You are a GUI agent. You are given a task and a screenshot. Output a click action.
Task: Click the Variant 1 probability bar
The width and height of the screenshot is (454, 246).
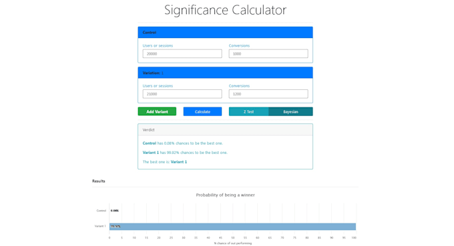[232, 227]
